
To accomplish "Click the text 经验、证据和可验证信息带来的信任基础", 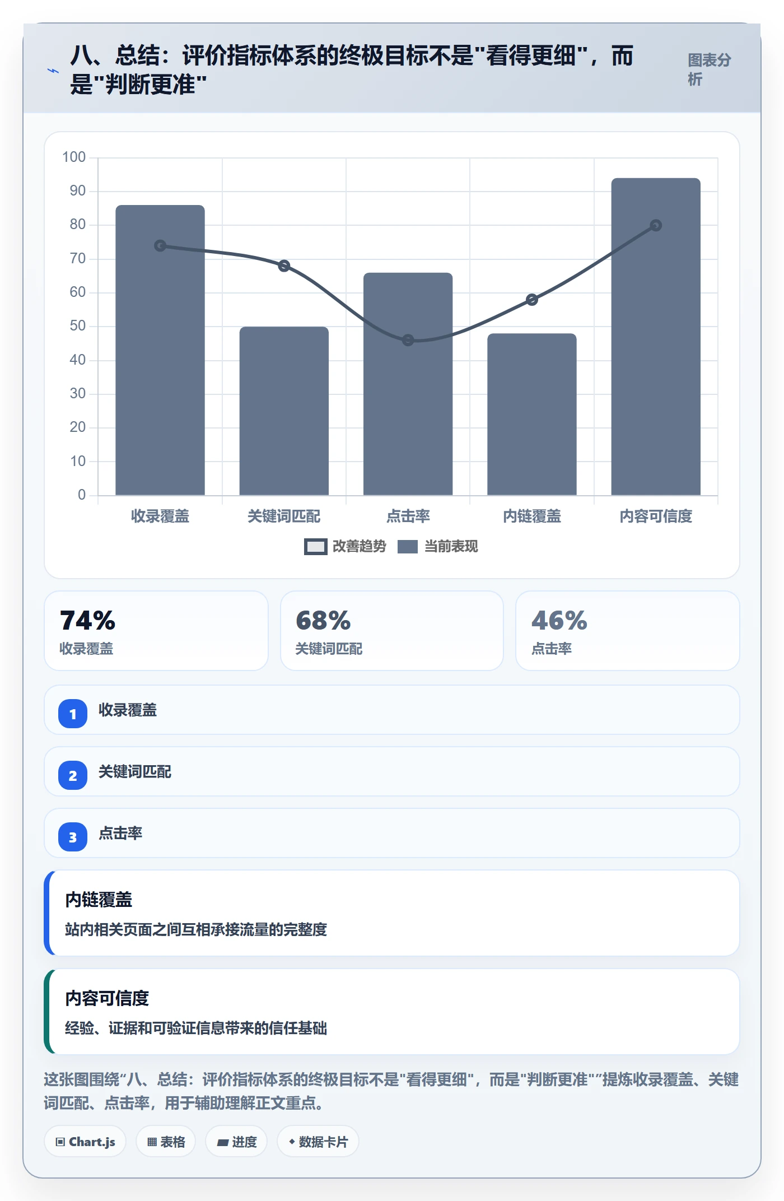I will (x=196, y=1028).
